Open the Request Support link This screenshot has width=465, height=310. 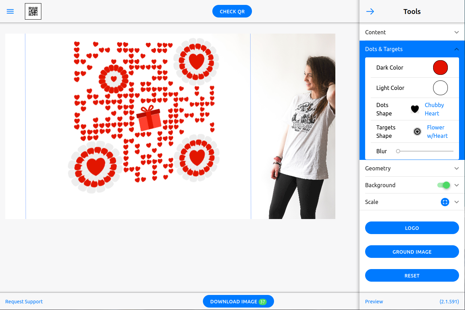click(24, 301)
